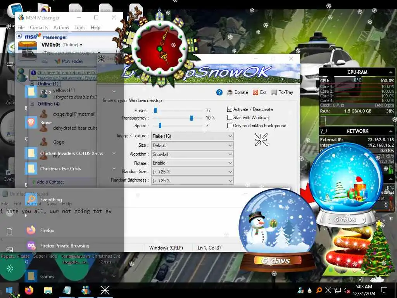Open the notification center icon
This screenshot has height=298, width=397.
coord(384,290)
